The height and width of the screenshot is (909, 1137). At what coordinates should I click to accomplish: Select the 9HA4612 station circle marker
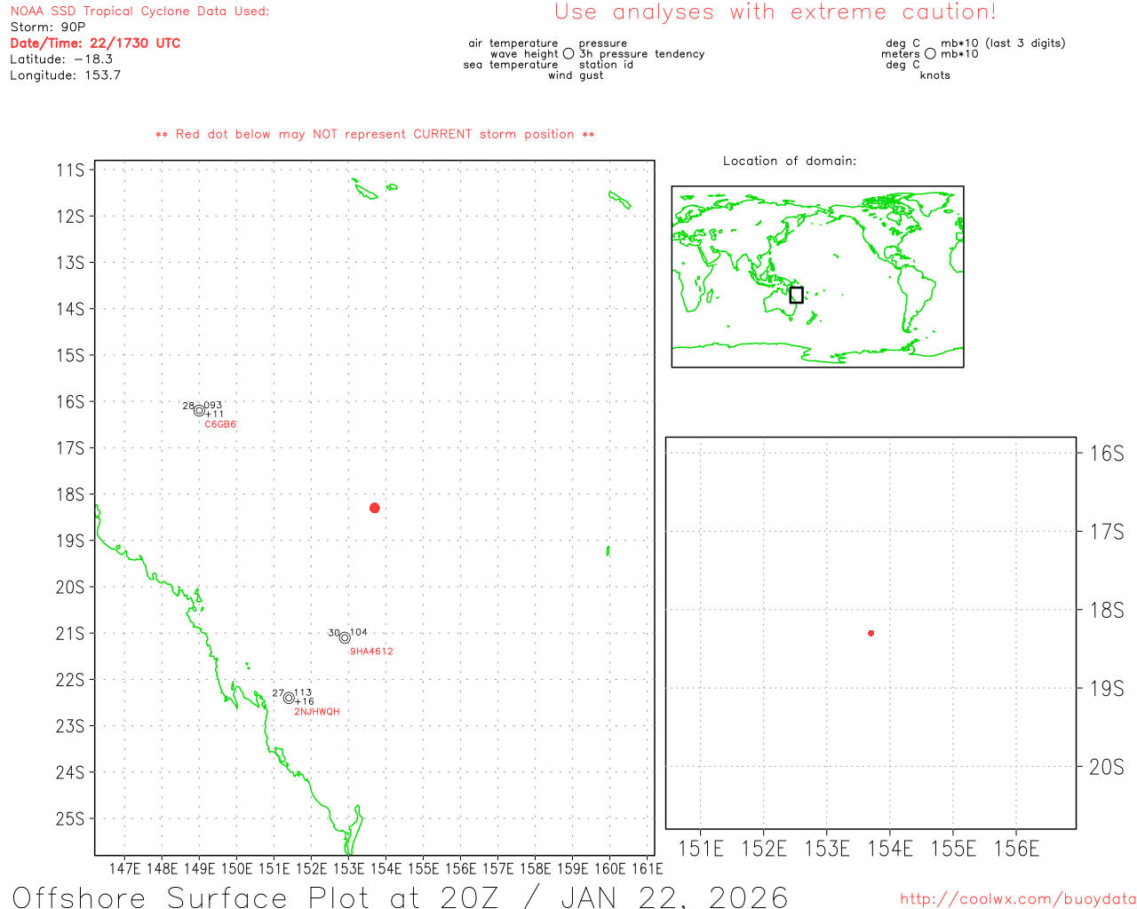pos(345,637)
